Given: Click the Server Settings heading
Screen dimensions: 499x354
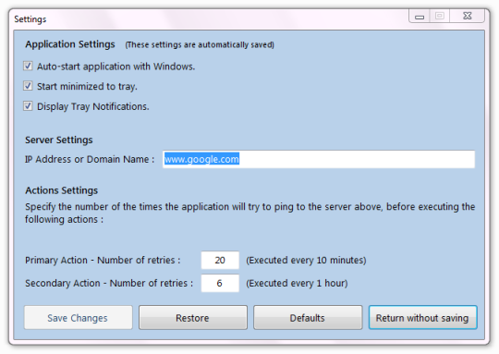Looking at the screenshot, I should tap(59, 140).
